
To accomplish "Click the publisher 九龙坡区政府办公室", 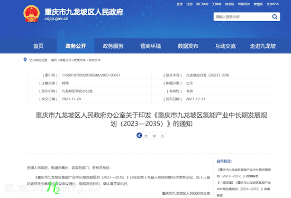I will pos(77,91).
